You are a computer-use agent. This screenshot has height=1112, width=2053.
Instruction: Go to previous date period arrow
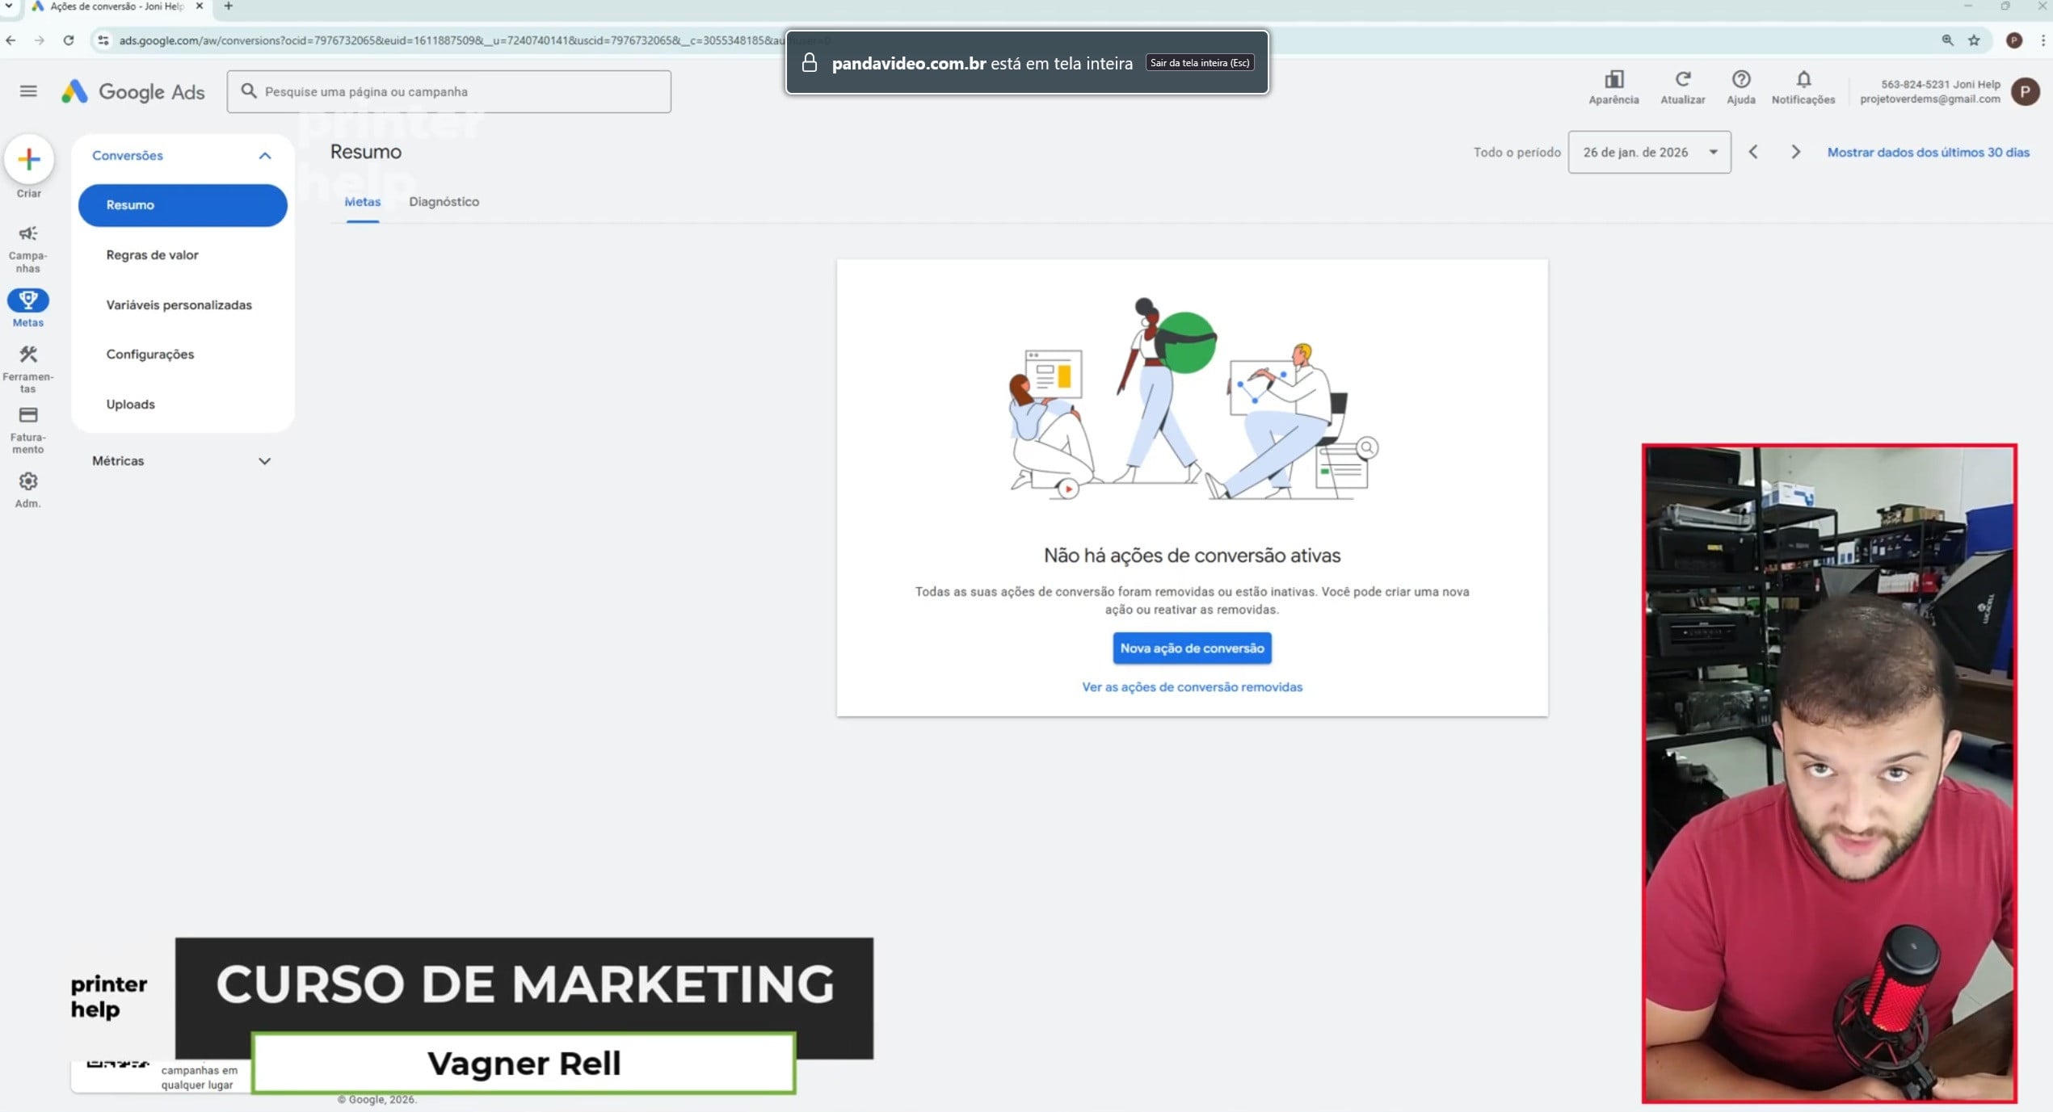(1752, 153)
